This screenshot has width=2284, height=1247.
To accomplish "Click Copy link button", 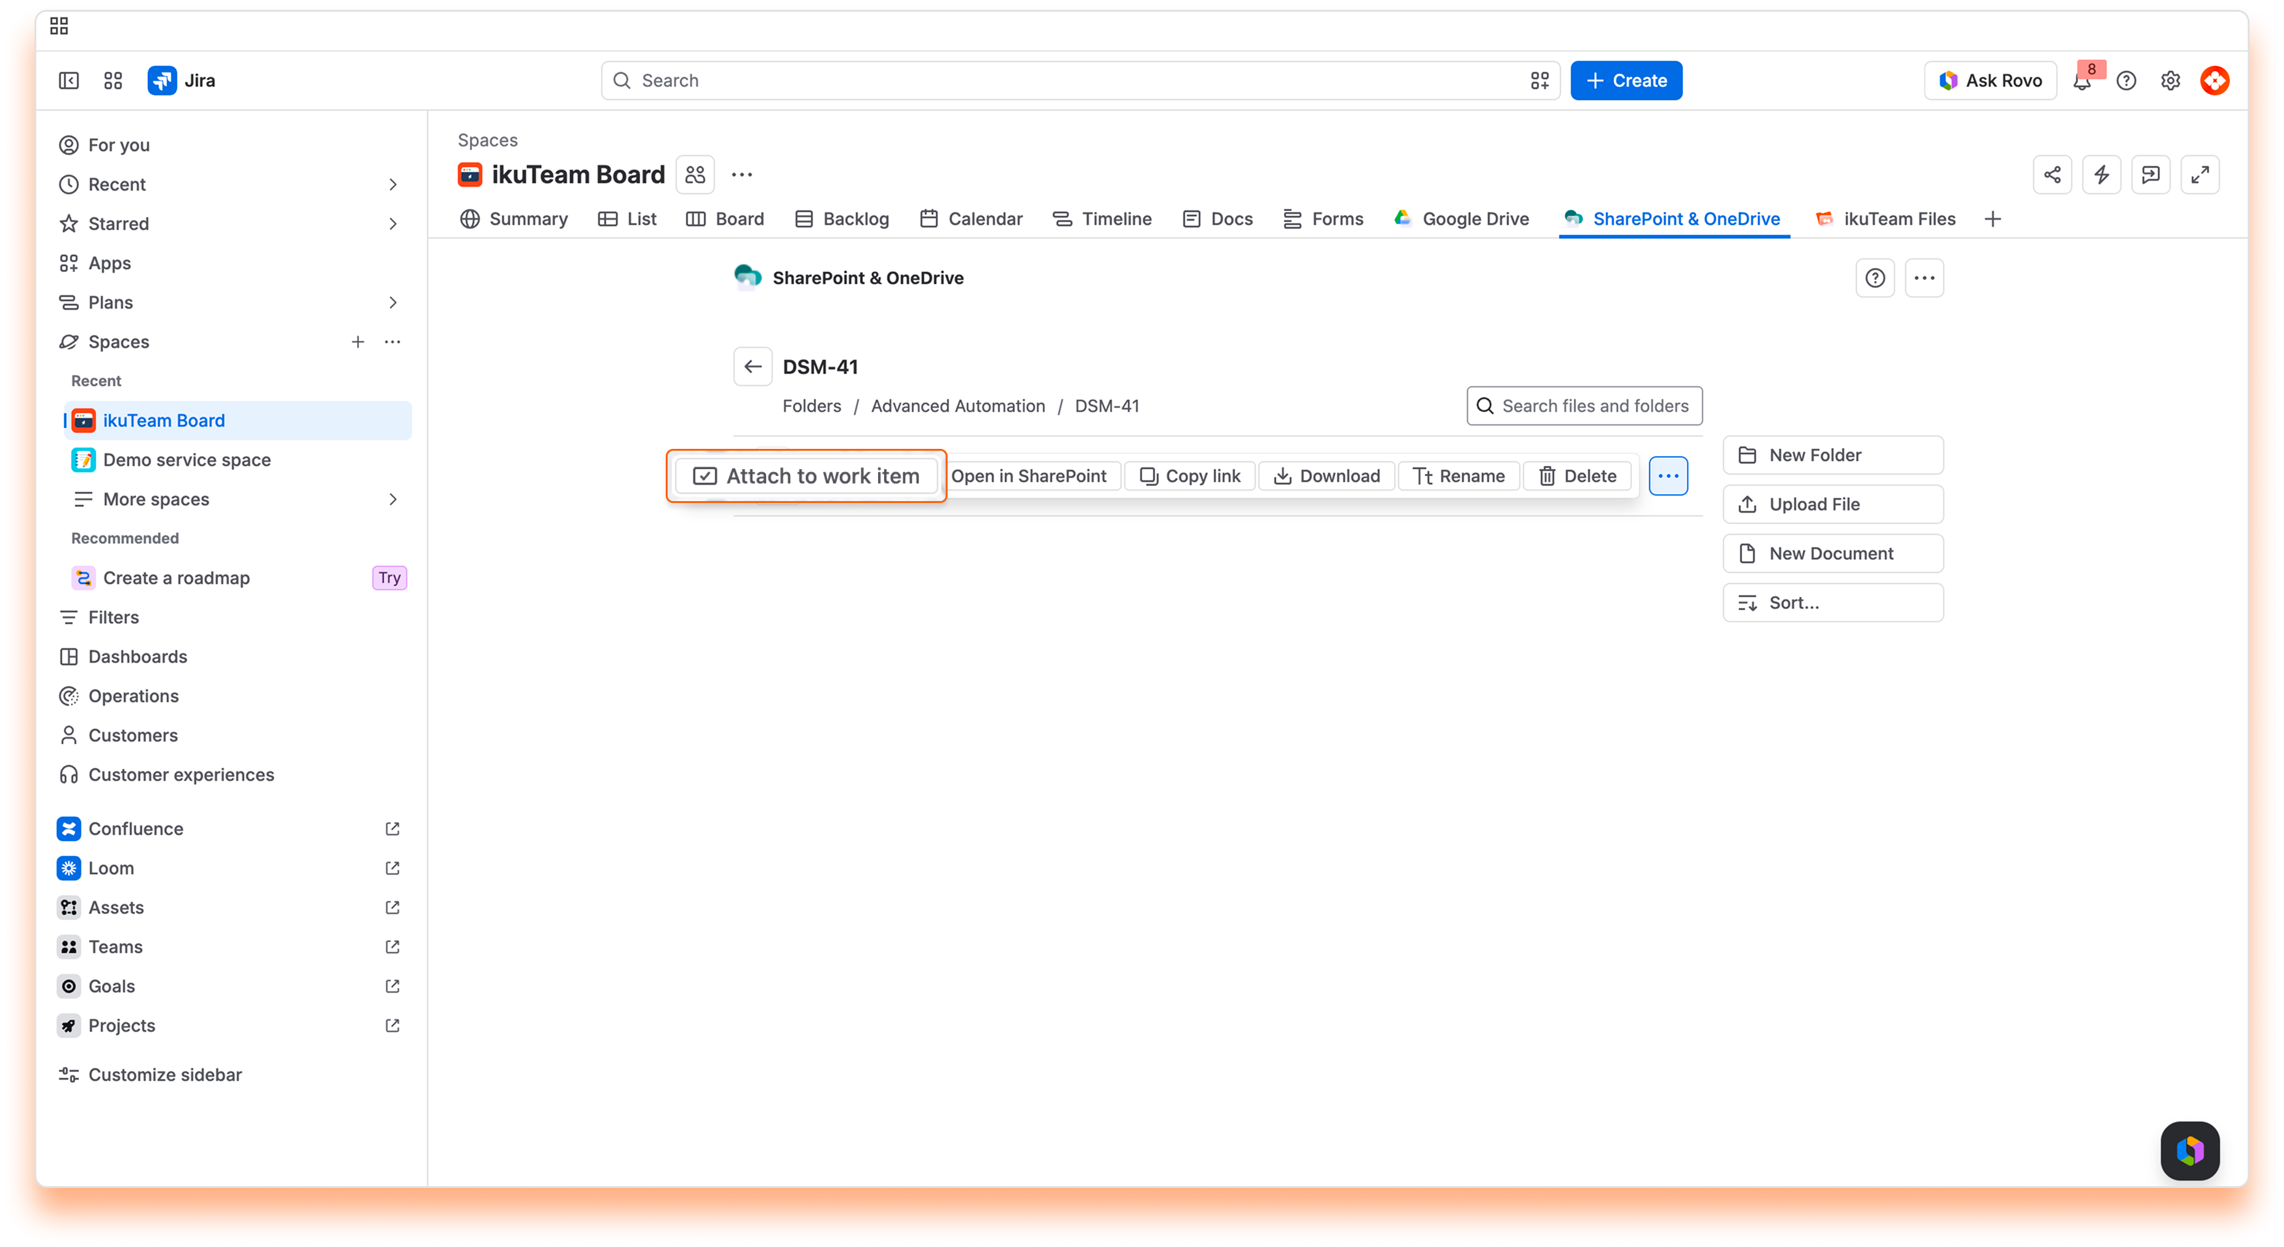I will [x=1190, y=476].
